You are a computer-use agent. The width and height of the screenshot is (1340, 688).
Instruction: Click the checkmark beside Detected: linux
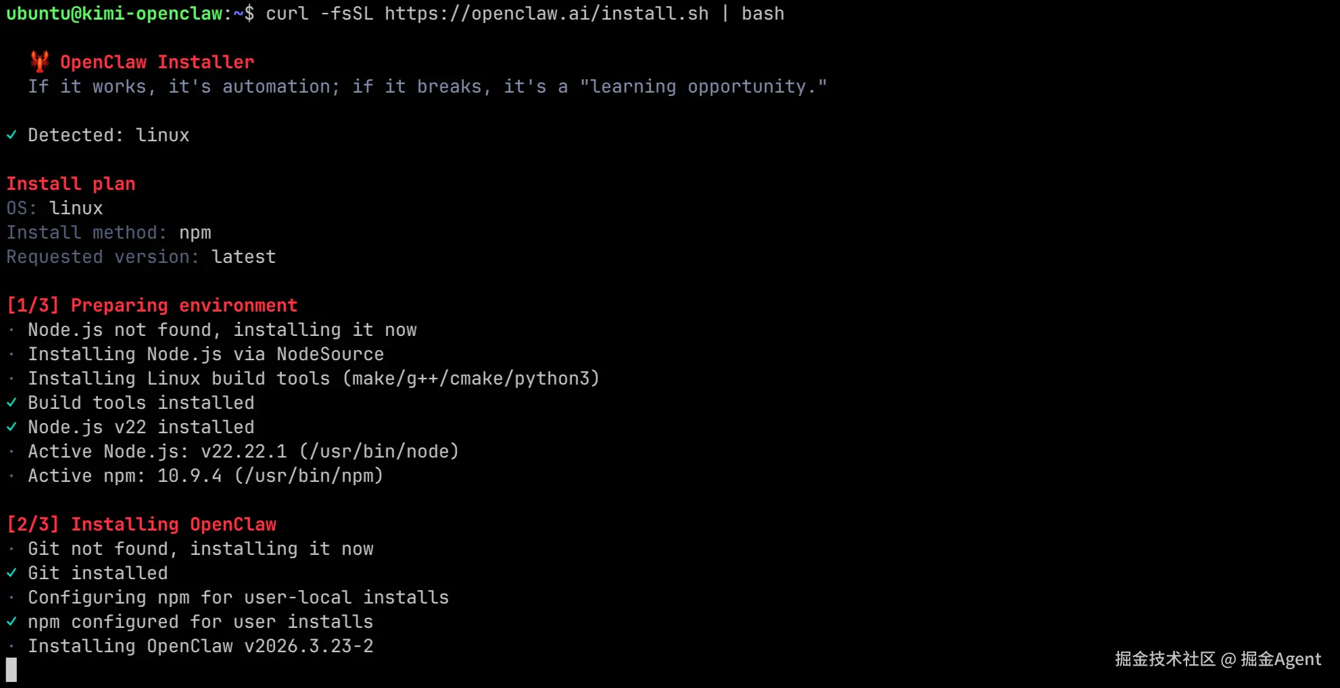[11, 135]
